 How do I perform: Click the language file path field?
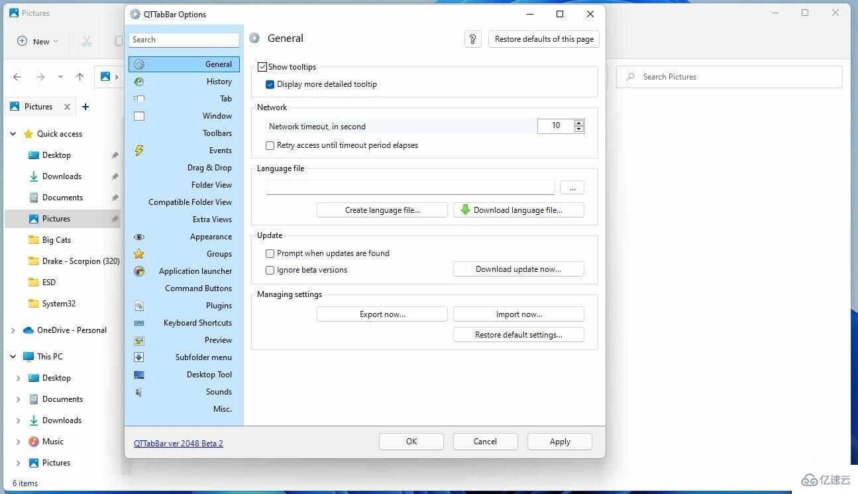[410, 188]
